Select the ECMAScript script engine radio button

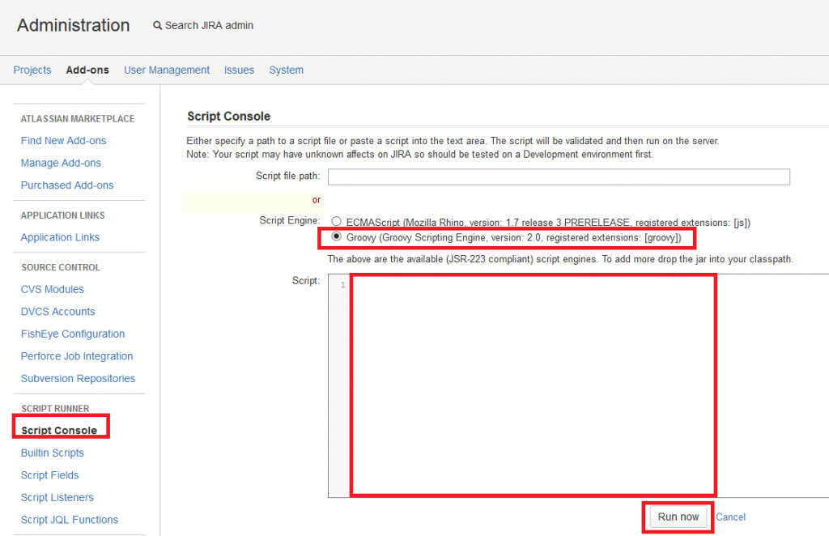[336, 221]
